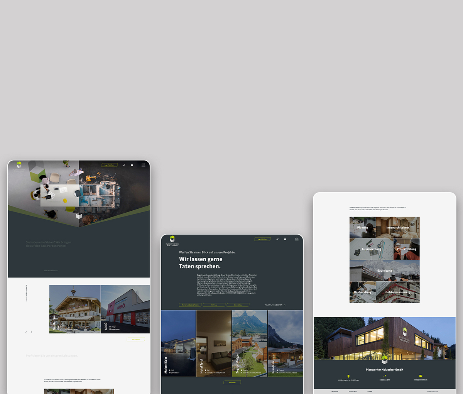
Task: Click the X next to Alle Filter löschen
Action: (x=285, y=305)
